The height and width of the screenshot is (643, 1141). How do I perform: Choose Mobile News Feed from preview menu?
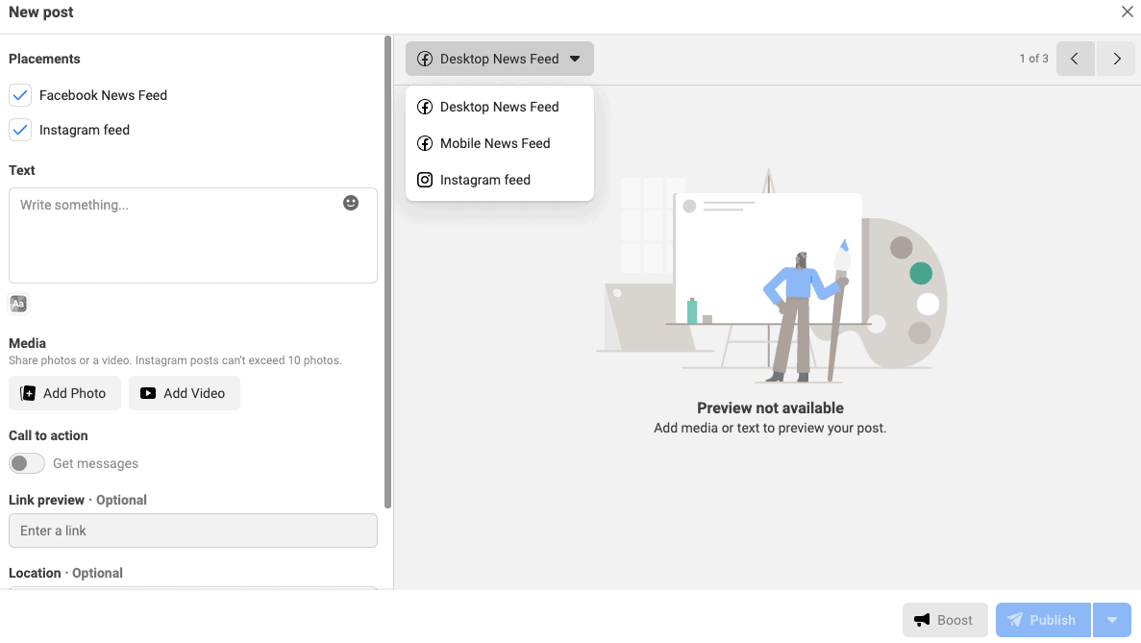(499, 143)
